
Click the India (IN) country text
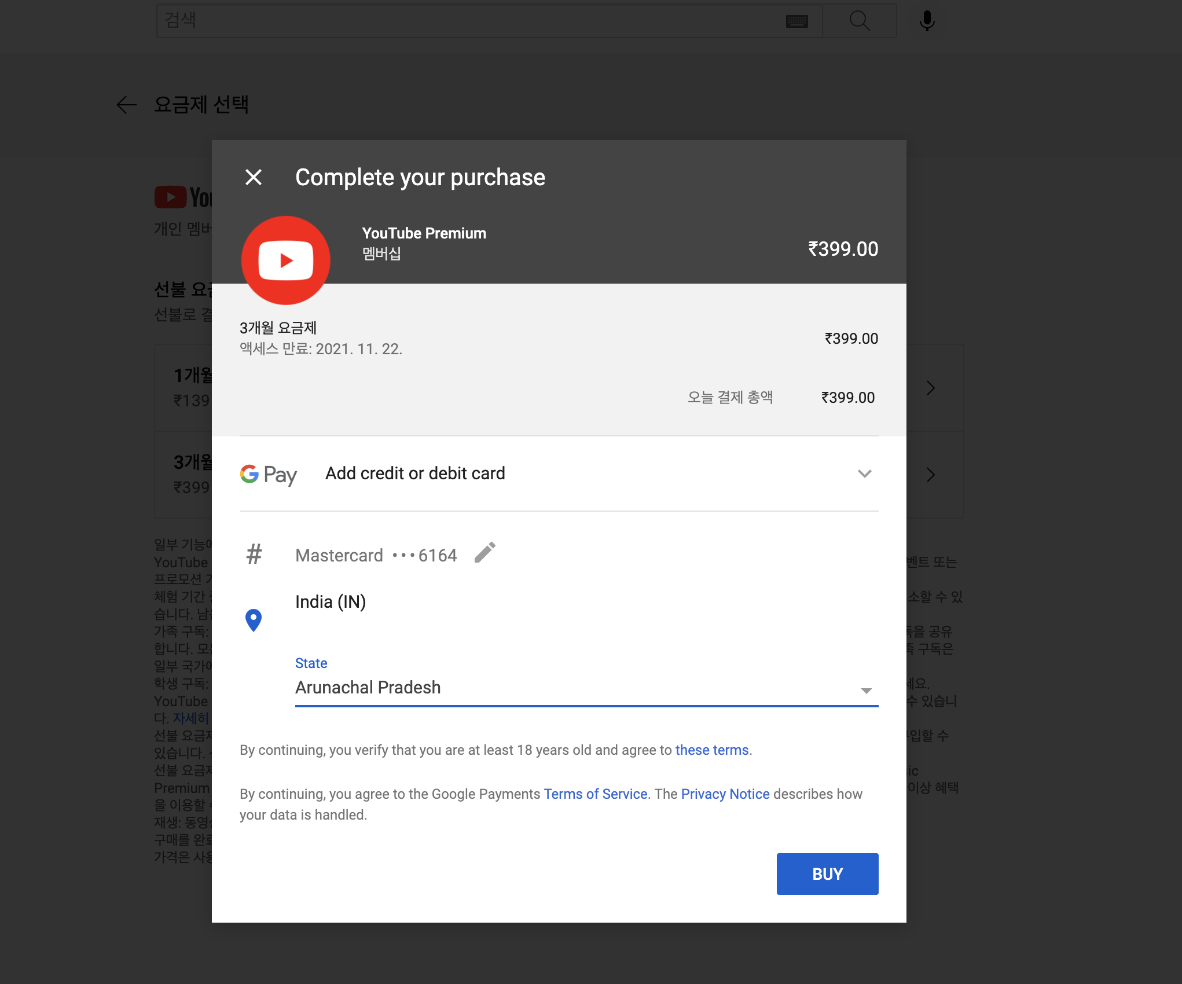pos(331,602)
